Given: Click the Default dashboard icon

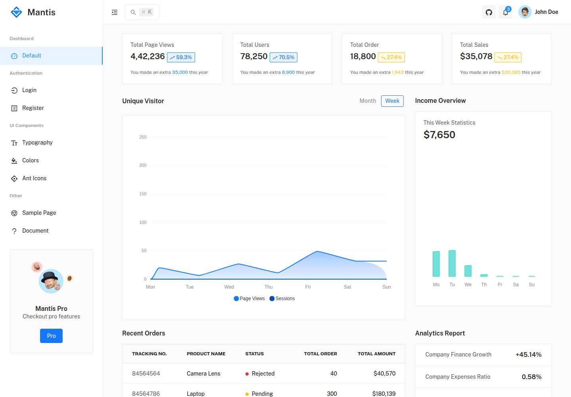Looking at the screenshot, I should (14, 56).
